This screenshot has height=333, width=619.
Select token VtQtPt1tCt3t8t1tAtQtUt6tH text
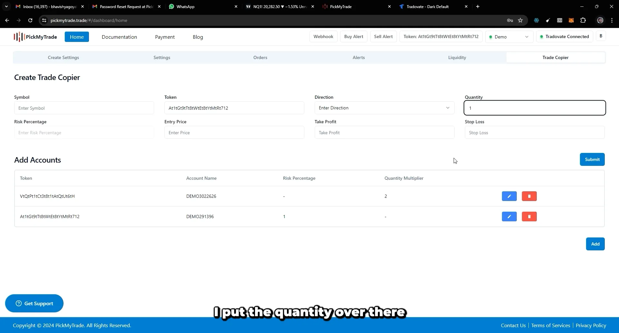47,196
